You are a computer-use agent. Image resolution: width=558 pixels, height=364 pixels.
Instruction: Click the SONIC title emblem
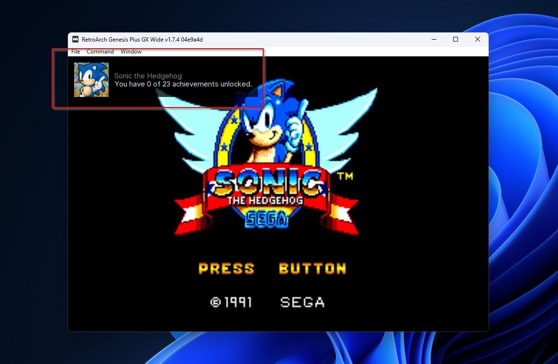pyautogui.click(x=268, y=183)
